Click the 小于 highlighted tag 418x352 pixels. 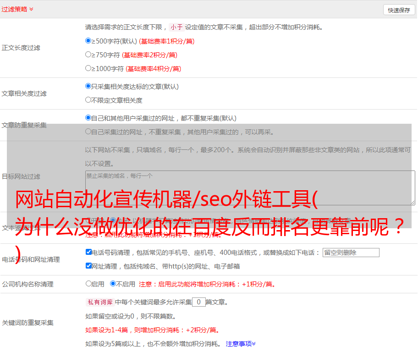coord(176,27)
